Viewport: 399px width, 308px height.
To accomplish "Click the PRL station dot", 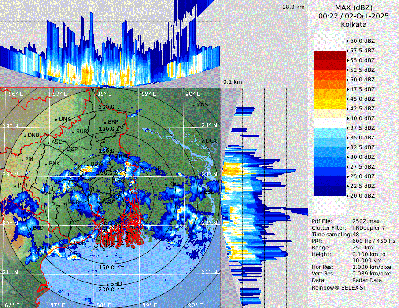I will click(22, 160).
